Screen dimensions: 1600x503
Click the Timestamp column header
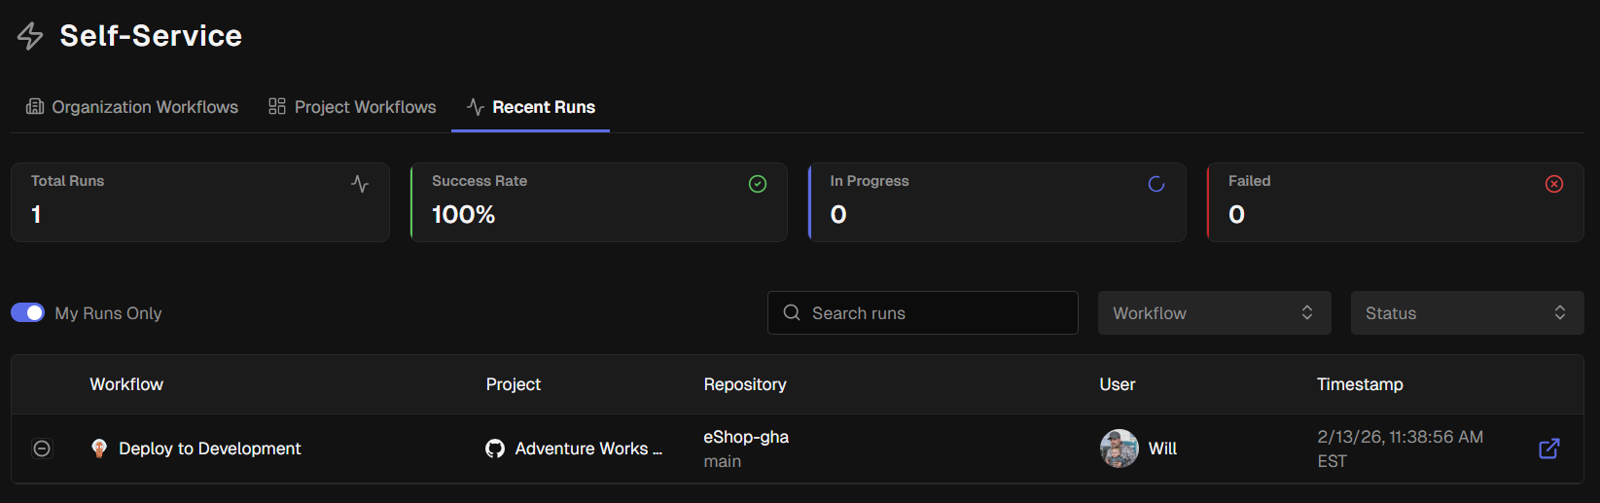[1360, 384]
